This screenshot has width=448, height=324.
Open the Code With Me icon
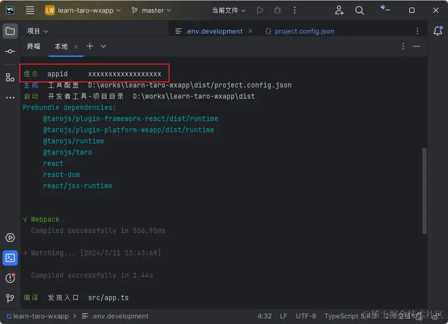(339, 10)
